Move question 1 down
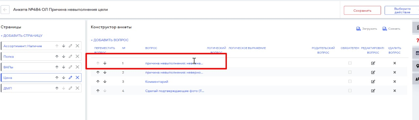This screenshot has width=419, height=120. (105, 63)
